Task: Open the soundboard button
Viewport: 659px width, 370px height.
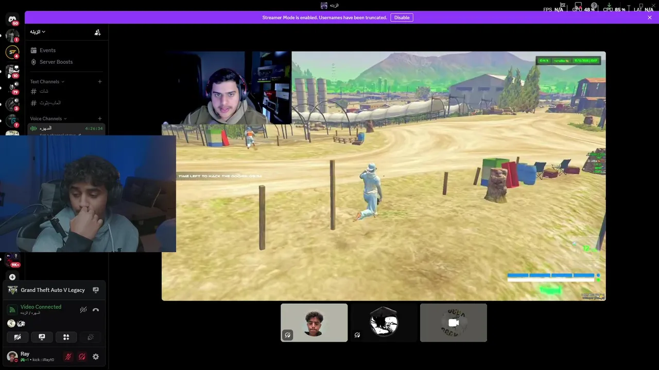Action: (91, 337)
